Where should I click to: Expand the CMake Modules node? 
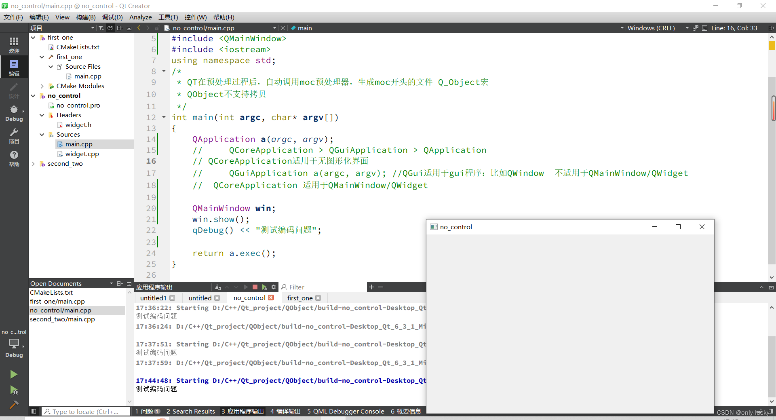click(42, 86)
